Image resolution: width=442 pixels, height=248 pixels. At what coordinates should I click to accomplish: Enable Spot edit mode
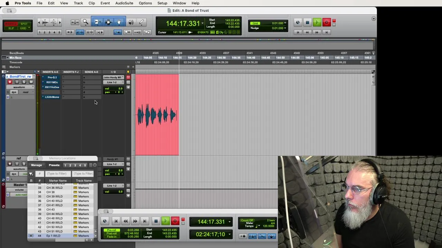pos(24,24)
